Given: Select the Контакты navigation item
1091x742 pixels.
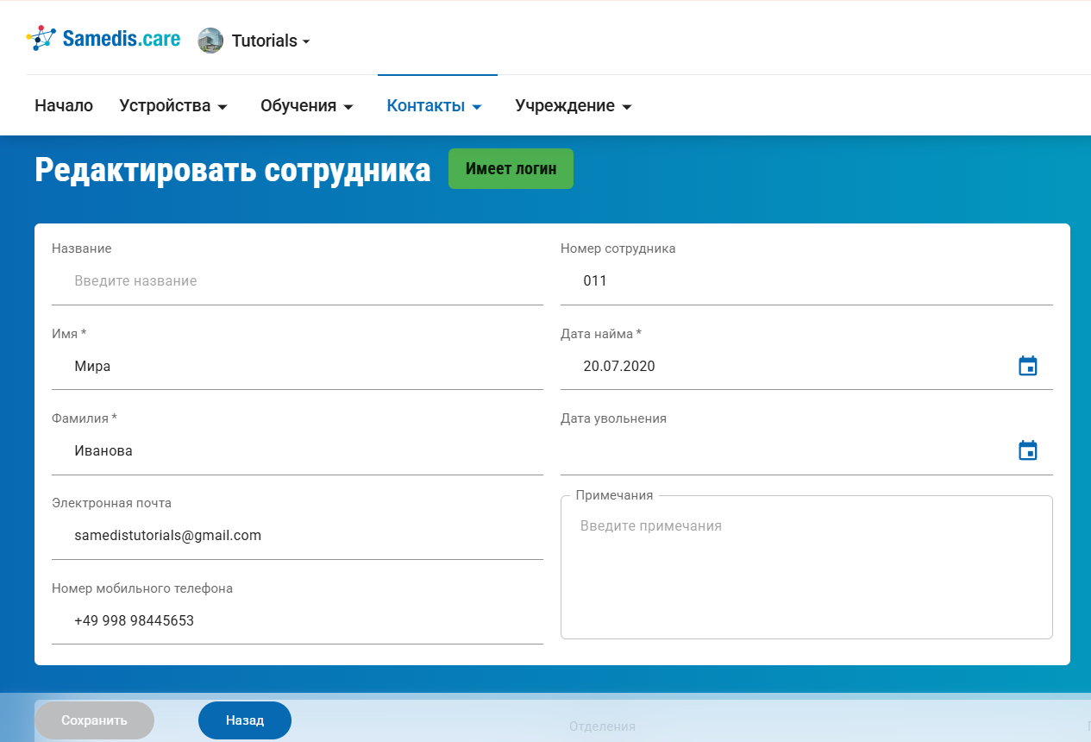Looking at the screenshot, I should tap(435, 105).
